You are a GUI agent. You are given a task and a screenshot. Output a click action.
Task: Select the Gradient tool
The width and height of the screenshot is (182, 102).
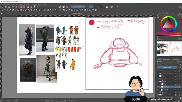48,10
